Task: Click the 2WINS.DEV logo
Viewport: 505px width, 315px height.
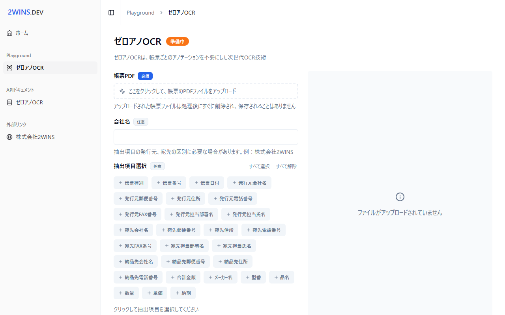Action: point(26,12)
